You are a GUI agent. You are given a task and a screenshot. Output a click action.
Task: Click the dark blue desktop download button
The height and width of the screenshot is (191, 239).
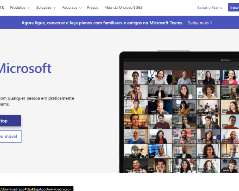[10, 121]
